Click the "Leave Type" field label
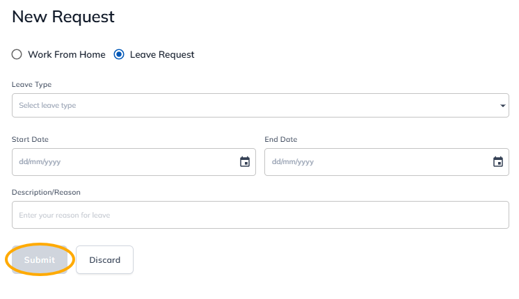519x299 pixels. point(32,85)
